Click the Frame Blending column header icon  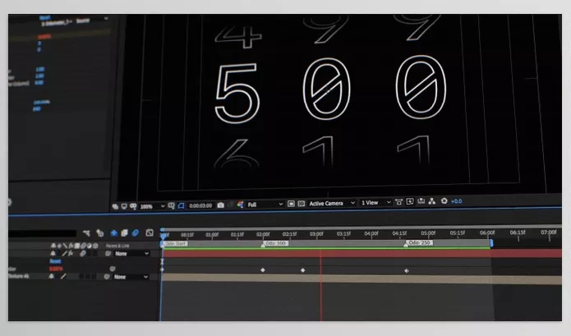(77, 246)
